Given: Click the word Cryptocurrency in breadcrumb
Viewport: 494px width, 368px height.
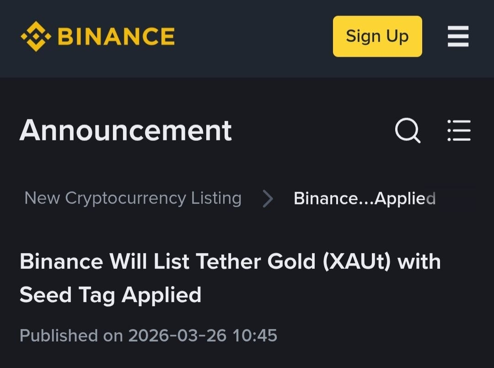Looking at the screenshot, I should (x=125, y=198).
